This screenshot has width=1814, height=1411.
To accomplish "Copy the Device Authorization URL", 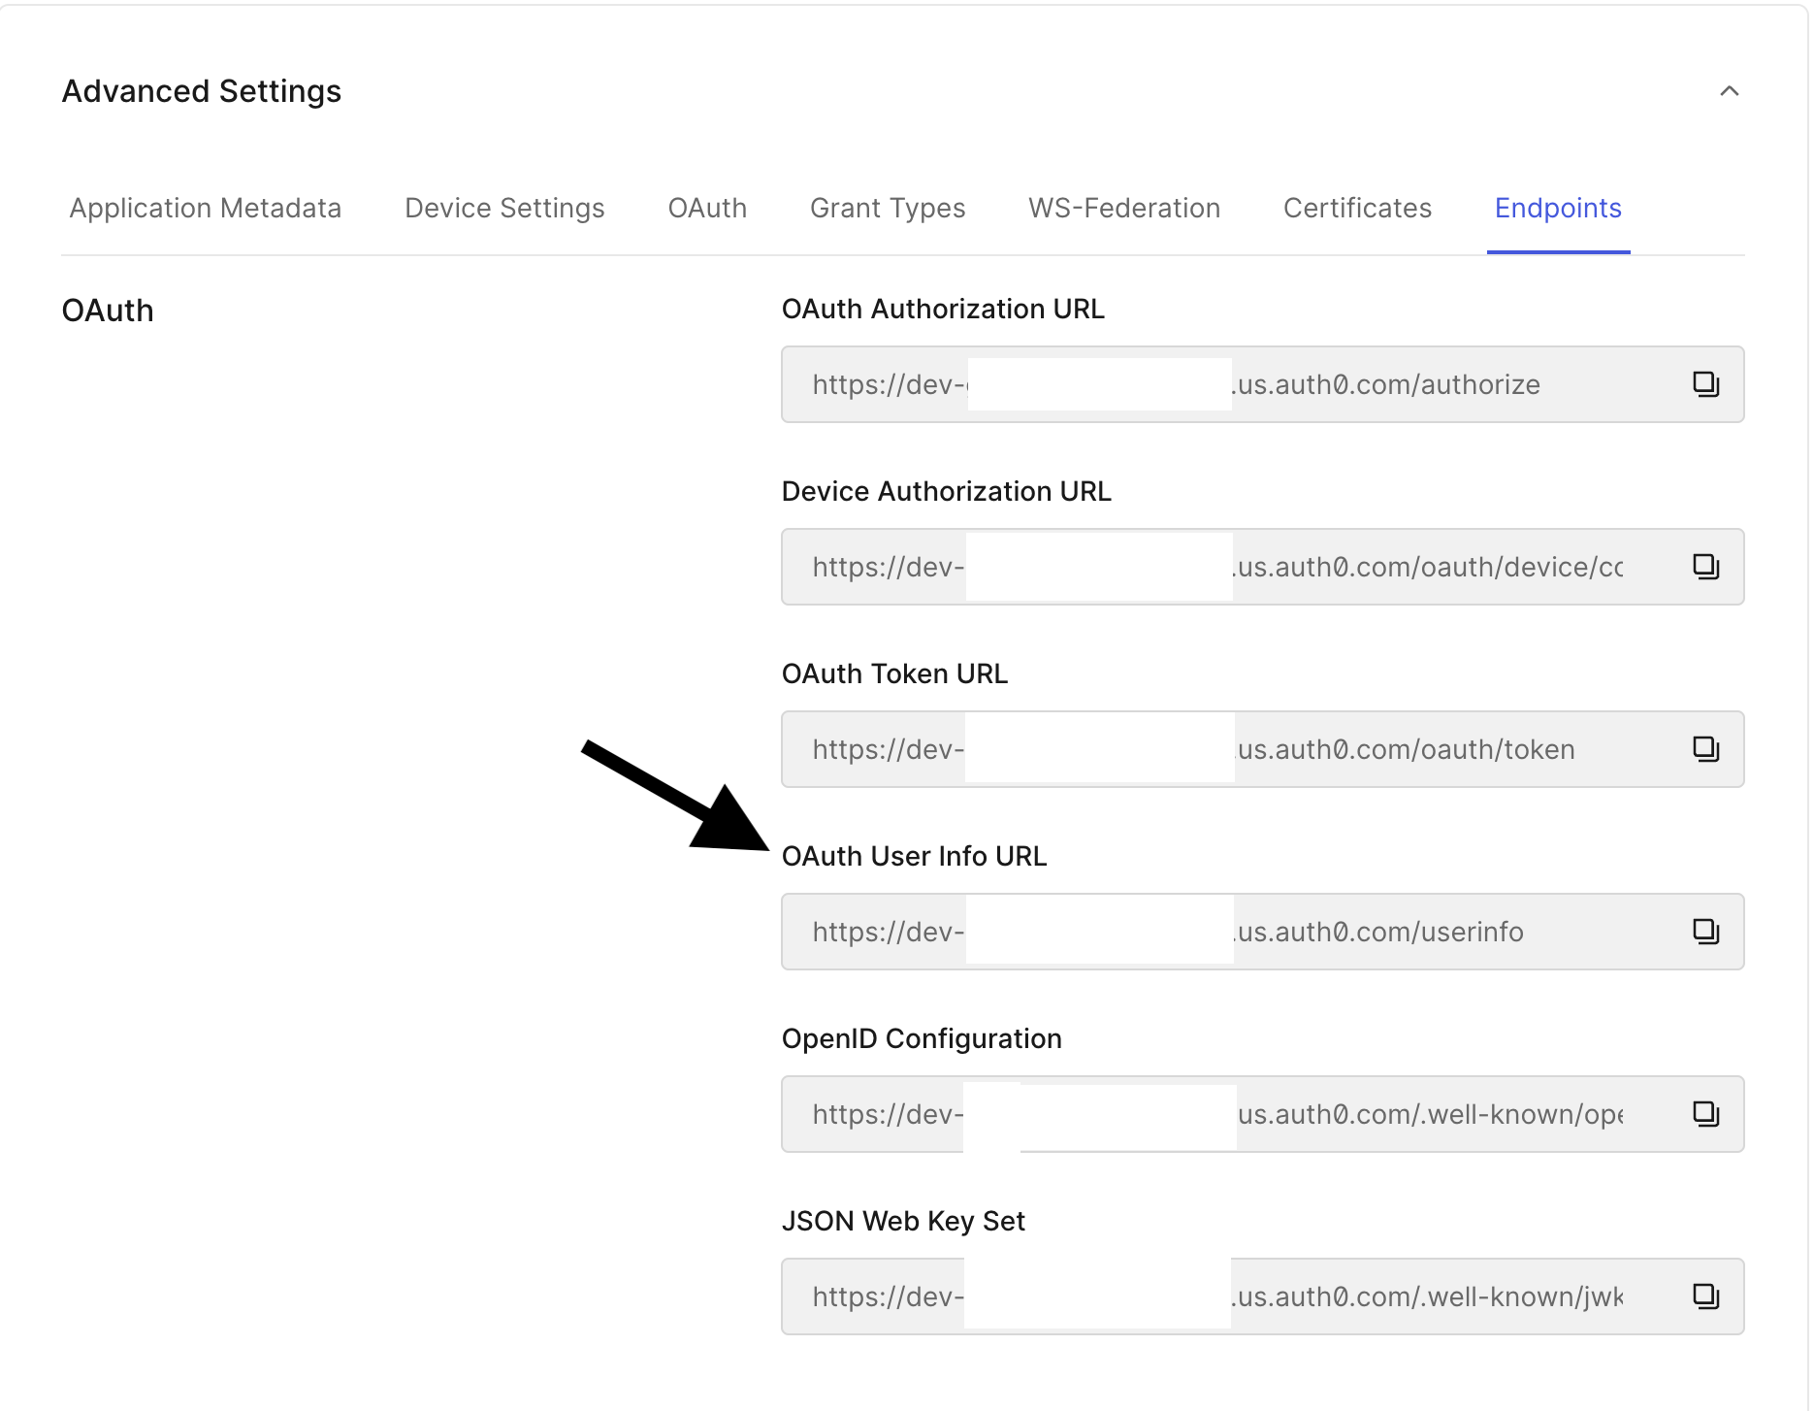I will [x=1705, y=567].
